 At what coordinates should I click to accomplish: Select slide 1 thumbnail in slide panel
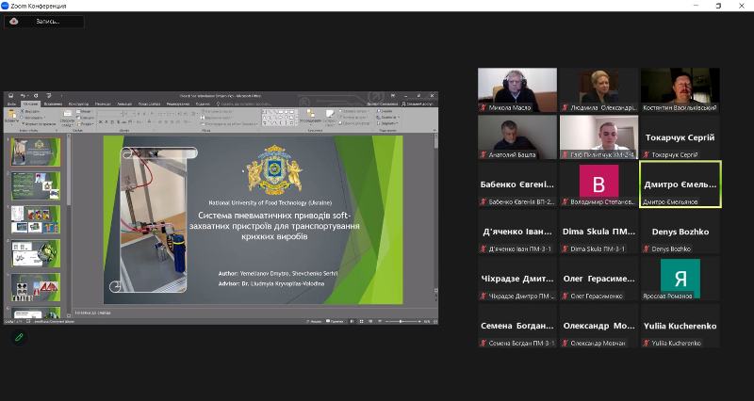[36, 152]
